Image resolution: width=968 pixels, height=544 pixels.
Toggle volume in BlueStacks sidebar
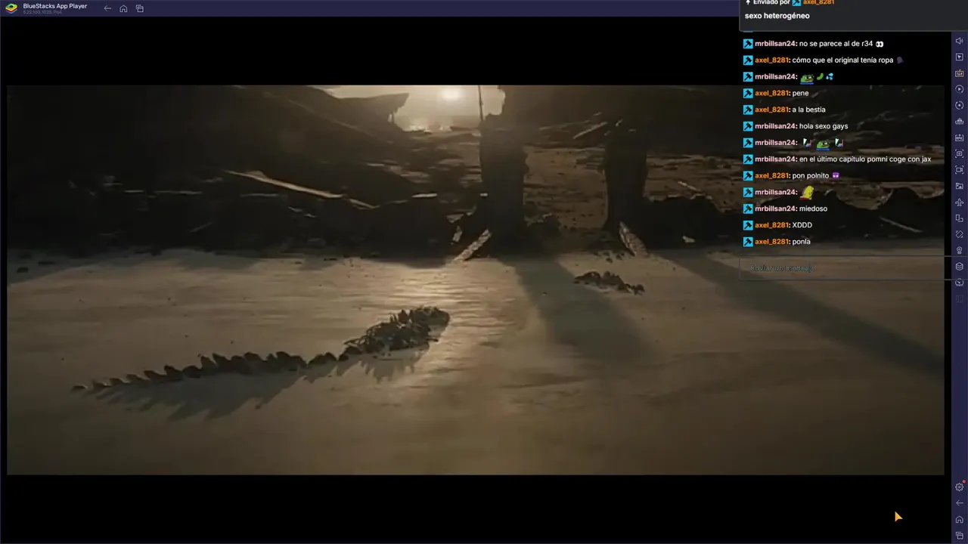coord(959,41)
